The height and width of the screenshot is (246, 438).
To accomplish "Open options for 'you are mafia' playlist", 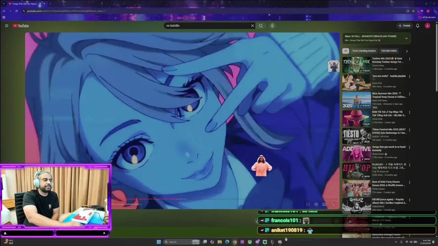I will [409, 76].
